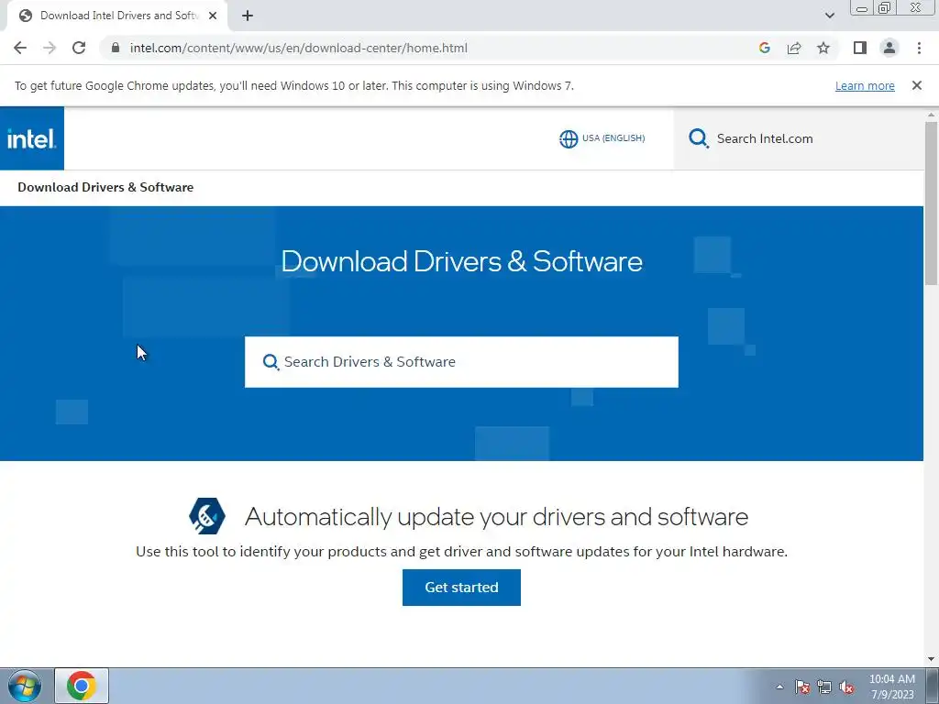939x704 pixels.
Task: Click the Search Intel.com magnifier icon
Action: point(698,138)
